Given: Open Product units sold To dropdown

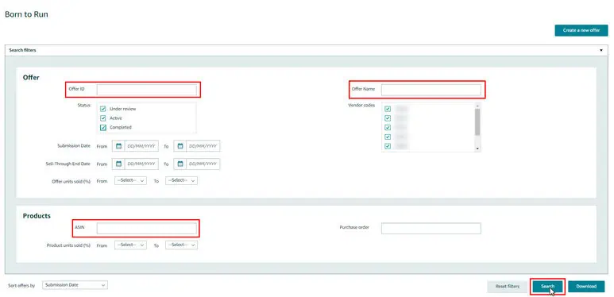Looking at the screenshot, I should pyautogui.click(x=181, y=245).
